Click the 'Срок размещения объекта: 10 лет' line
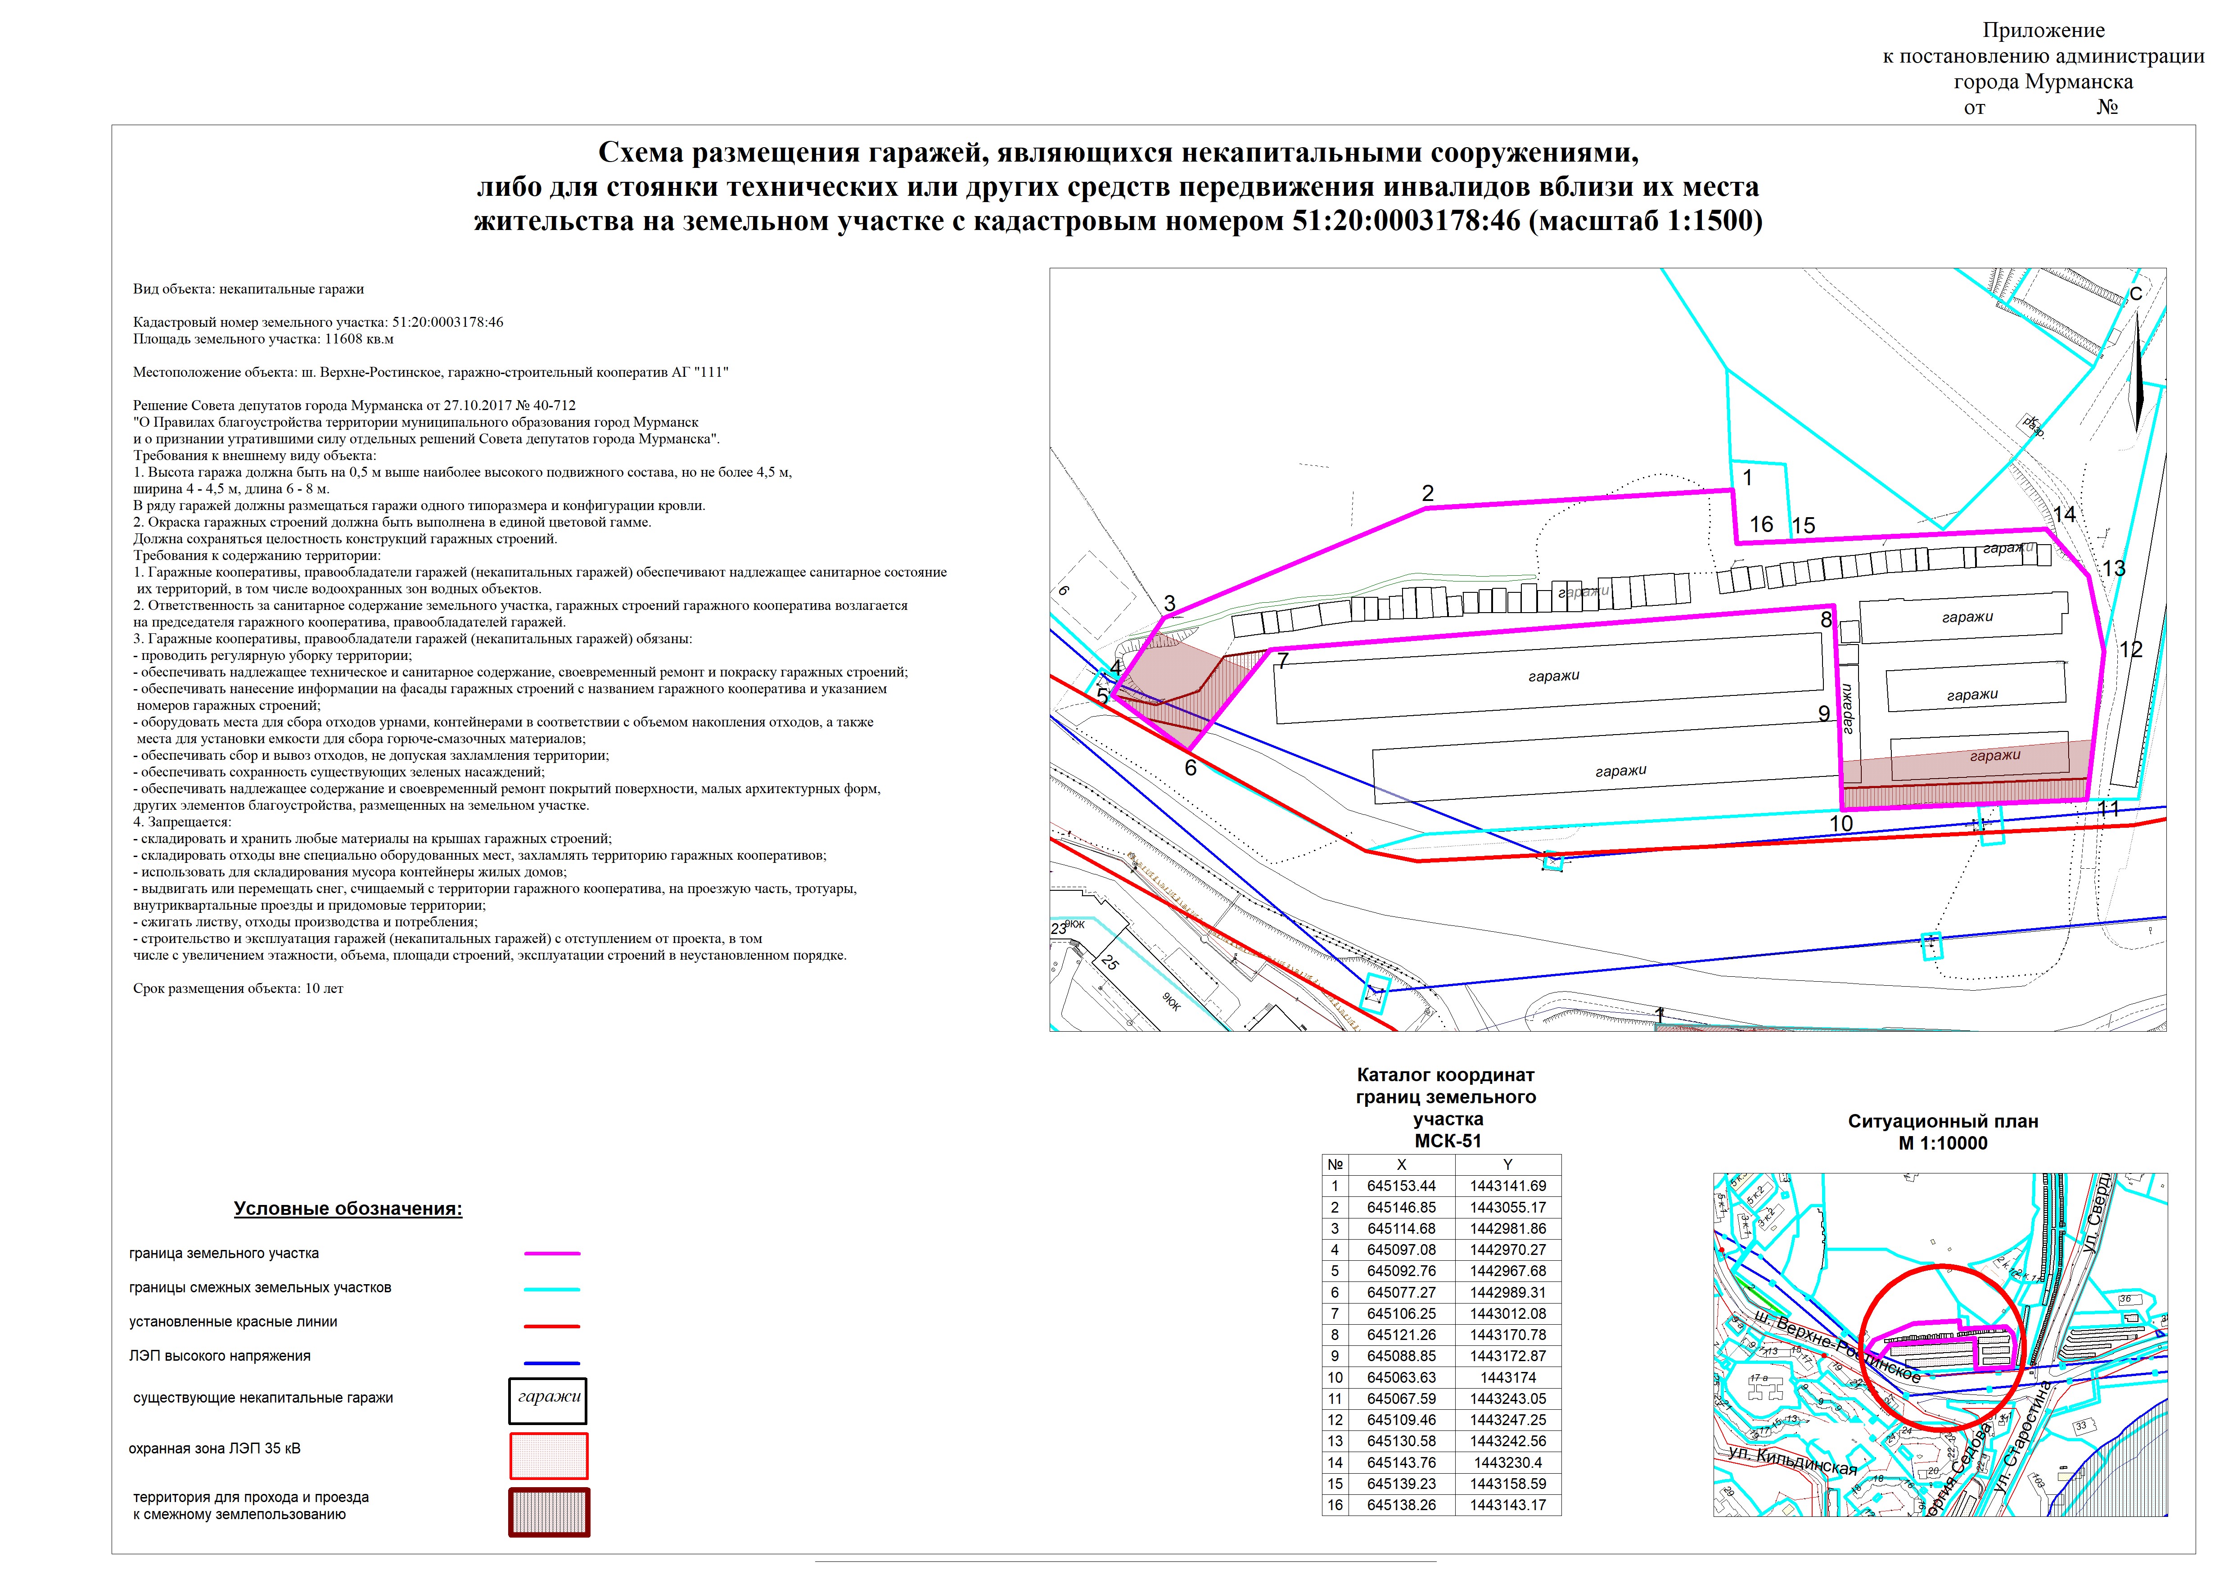 coord(237,989)
